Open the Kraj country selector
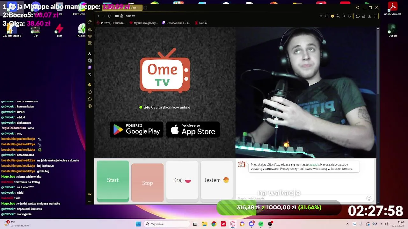 [x=182, y=180]
